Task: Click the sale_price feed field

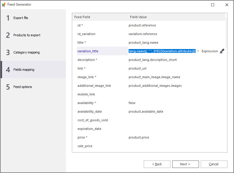Action: (x=85, y=146)
